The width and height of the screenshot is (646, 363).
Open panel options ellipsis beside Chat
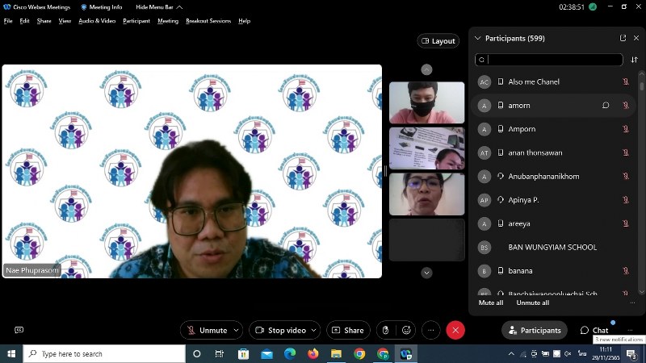[630, 330]
